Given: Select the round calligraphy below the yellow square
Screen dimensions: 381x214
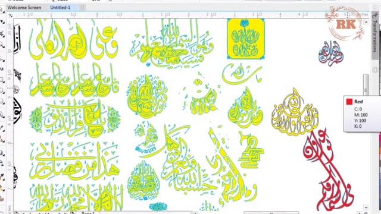Looking at the screenshot, I should point(245,108).
